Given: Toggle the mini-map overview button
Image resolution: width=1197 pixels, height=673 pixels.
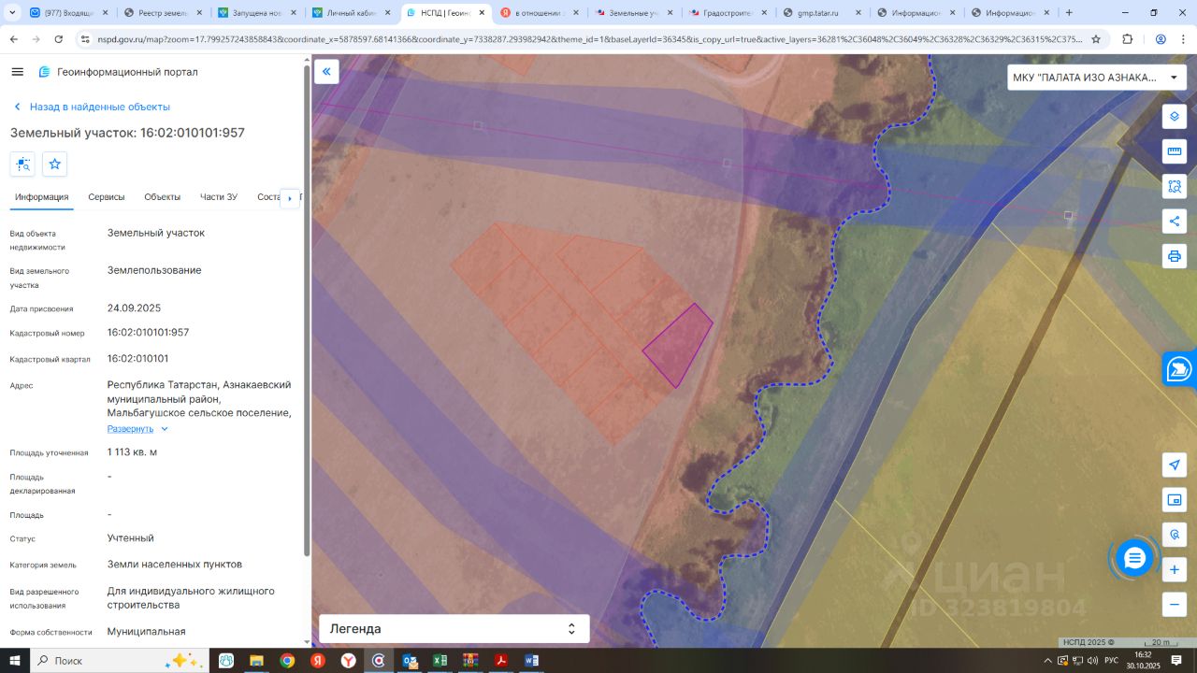Looking at the screenshot, I should pyautogui.click(x=1175, y=500).
